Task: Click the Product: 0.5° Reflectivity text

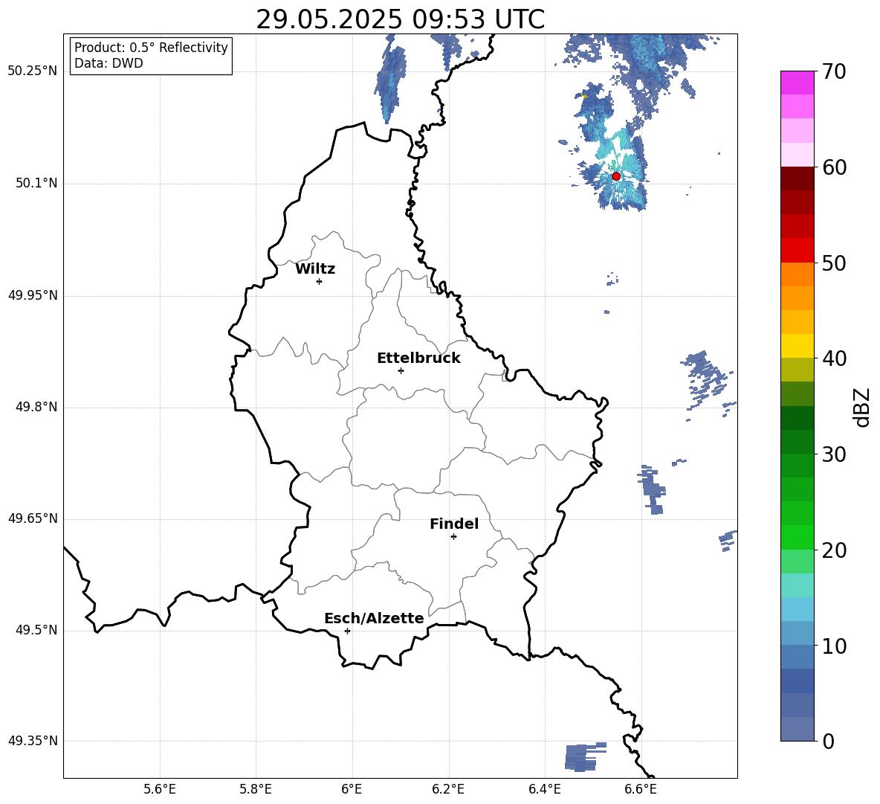Action: [x=151, y=47]
